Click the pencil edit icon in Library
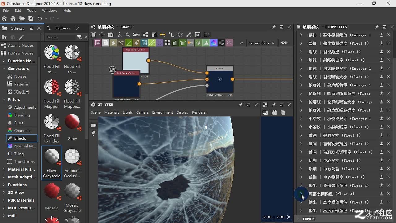 (x=21, y=37)
